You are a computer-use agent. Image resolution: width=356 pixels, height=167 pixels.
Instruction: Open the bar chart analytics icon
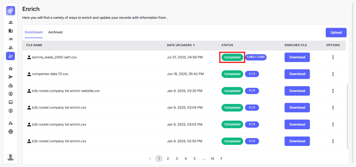tap(11, 85)
